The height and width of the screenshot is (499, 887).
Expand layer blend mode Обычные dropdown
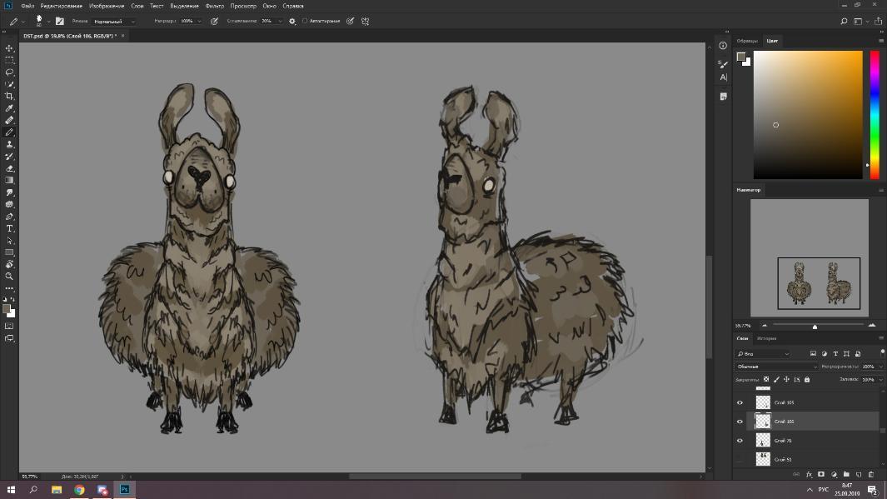pyautogui.click(x=776, y=367)
